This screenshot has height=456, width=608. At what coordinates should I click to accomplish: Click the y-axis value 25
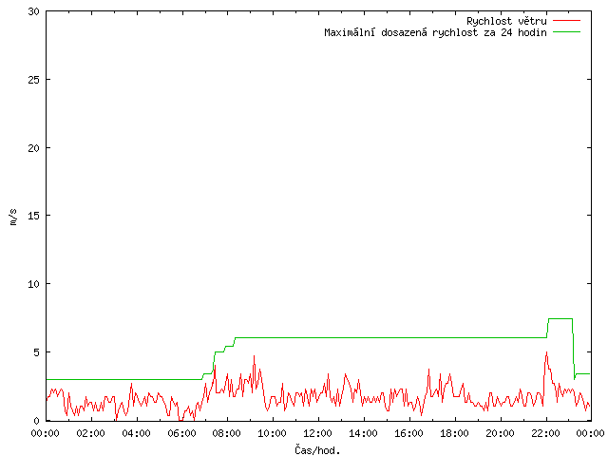tap(34, 80)
